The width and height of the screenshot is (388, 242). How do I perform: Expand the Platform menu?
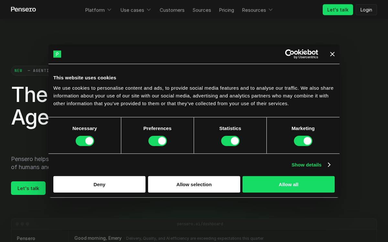click(98, 10)
